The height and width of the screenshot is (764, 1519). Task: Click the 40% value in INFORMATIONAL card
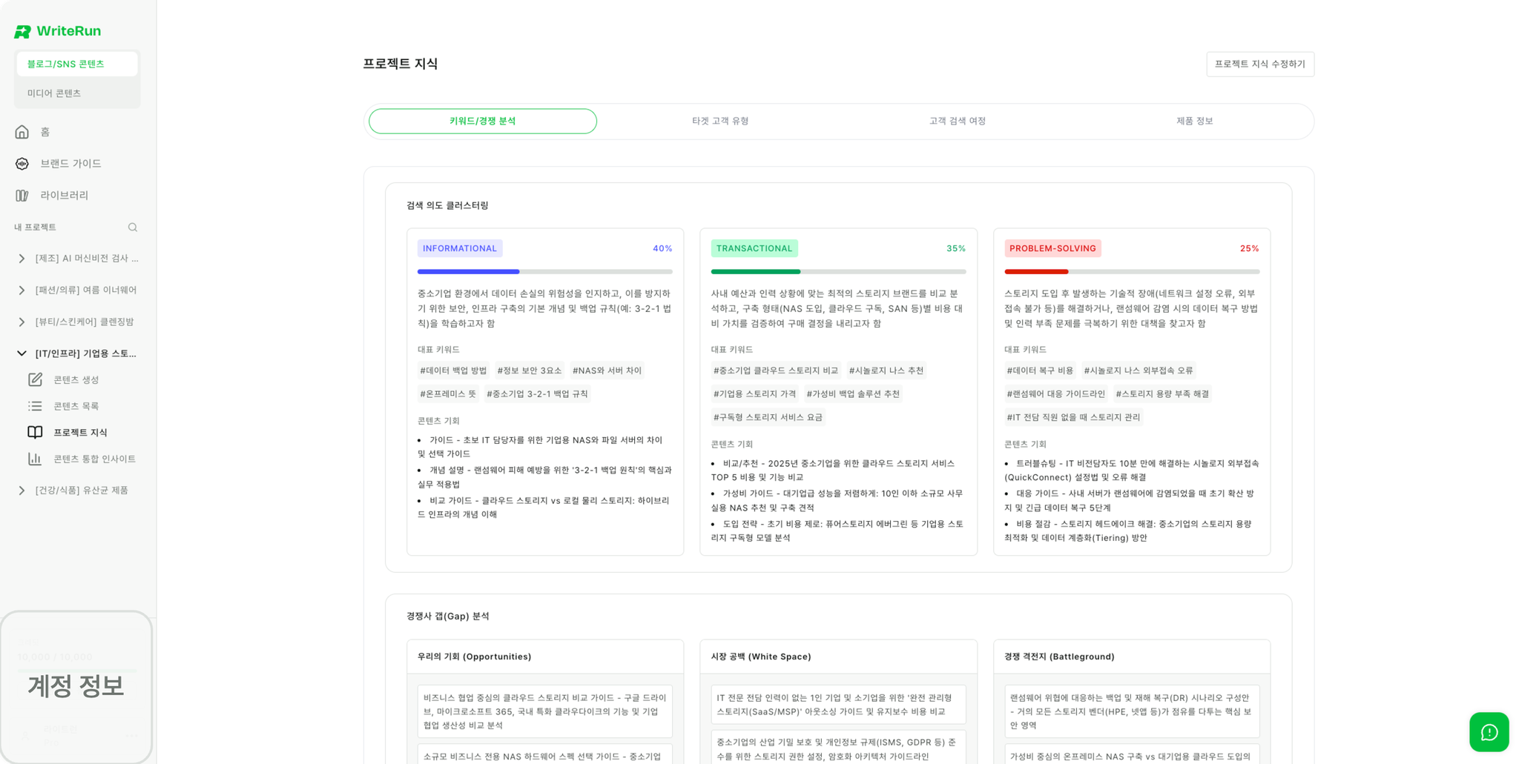click(x=662, y=248)
